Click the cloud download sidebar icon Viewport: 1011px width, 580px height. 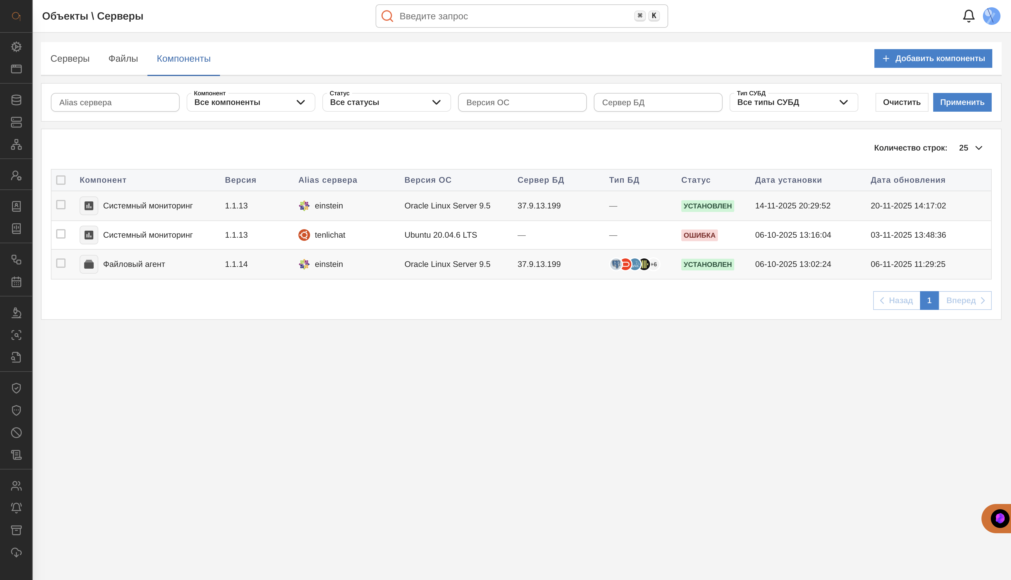pyautogui.click(x=16, y=552)
